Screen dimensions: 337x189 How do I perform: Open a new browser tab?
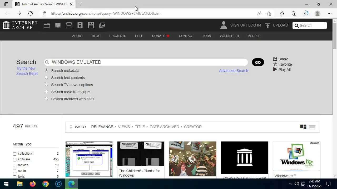tap(80, 4)
